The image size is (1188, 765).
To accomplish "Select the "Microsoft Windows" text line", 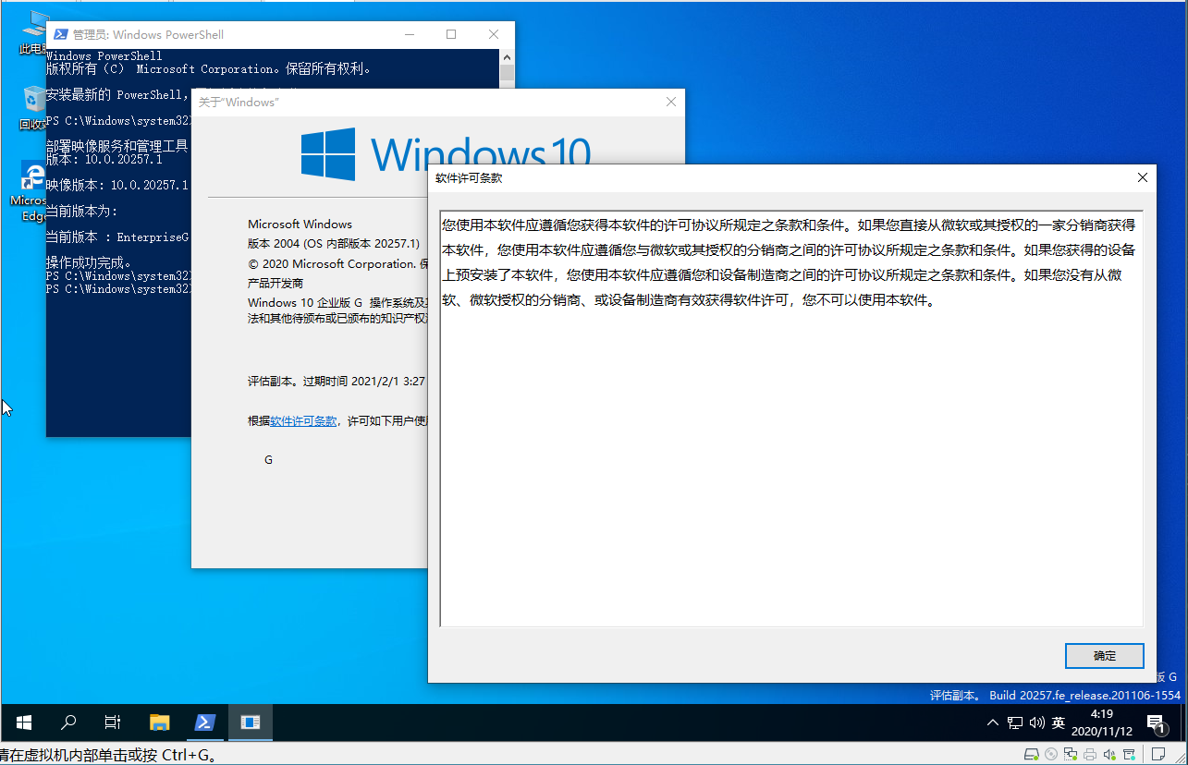I will click(x=300, y=225).
